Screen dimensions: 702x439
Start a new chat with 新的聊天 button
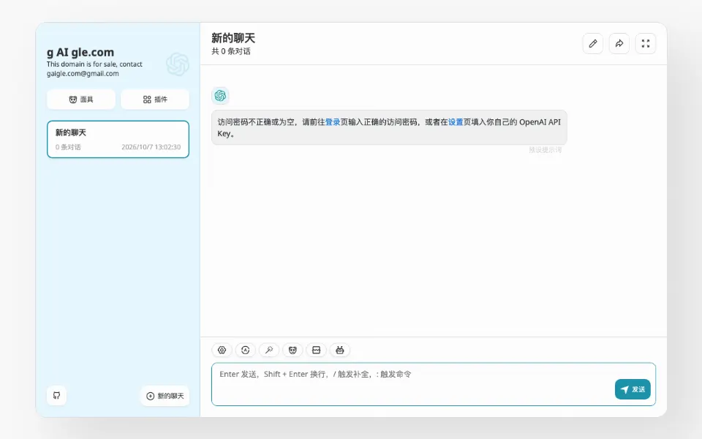pos(165,396)
